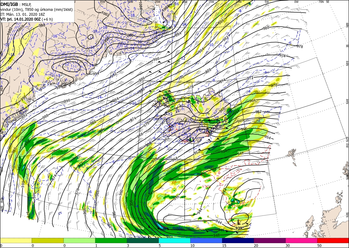Click the 'VT: þri. 14.01.2020 00Z (+6 h)' line

tap(27, 19)
